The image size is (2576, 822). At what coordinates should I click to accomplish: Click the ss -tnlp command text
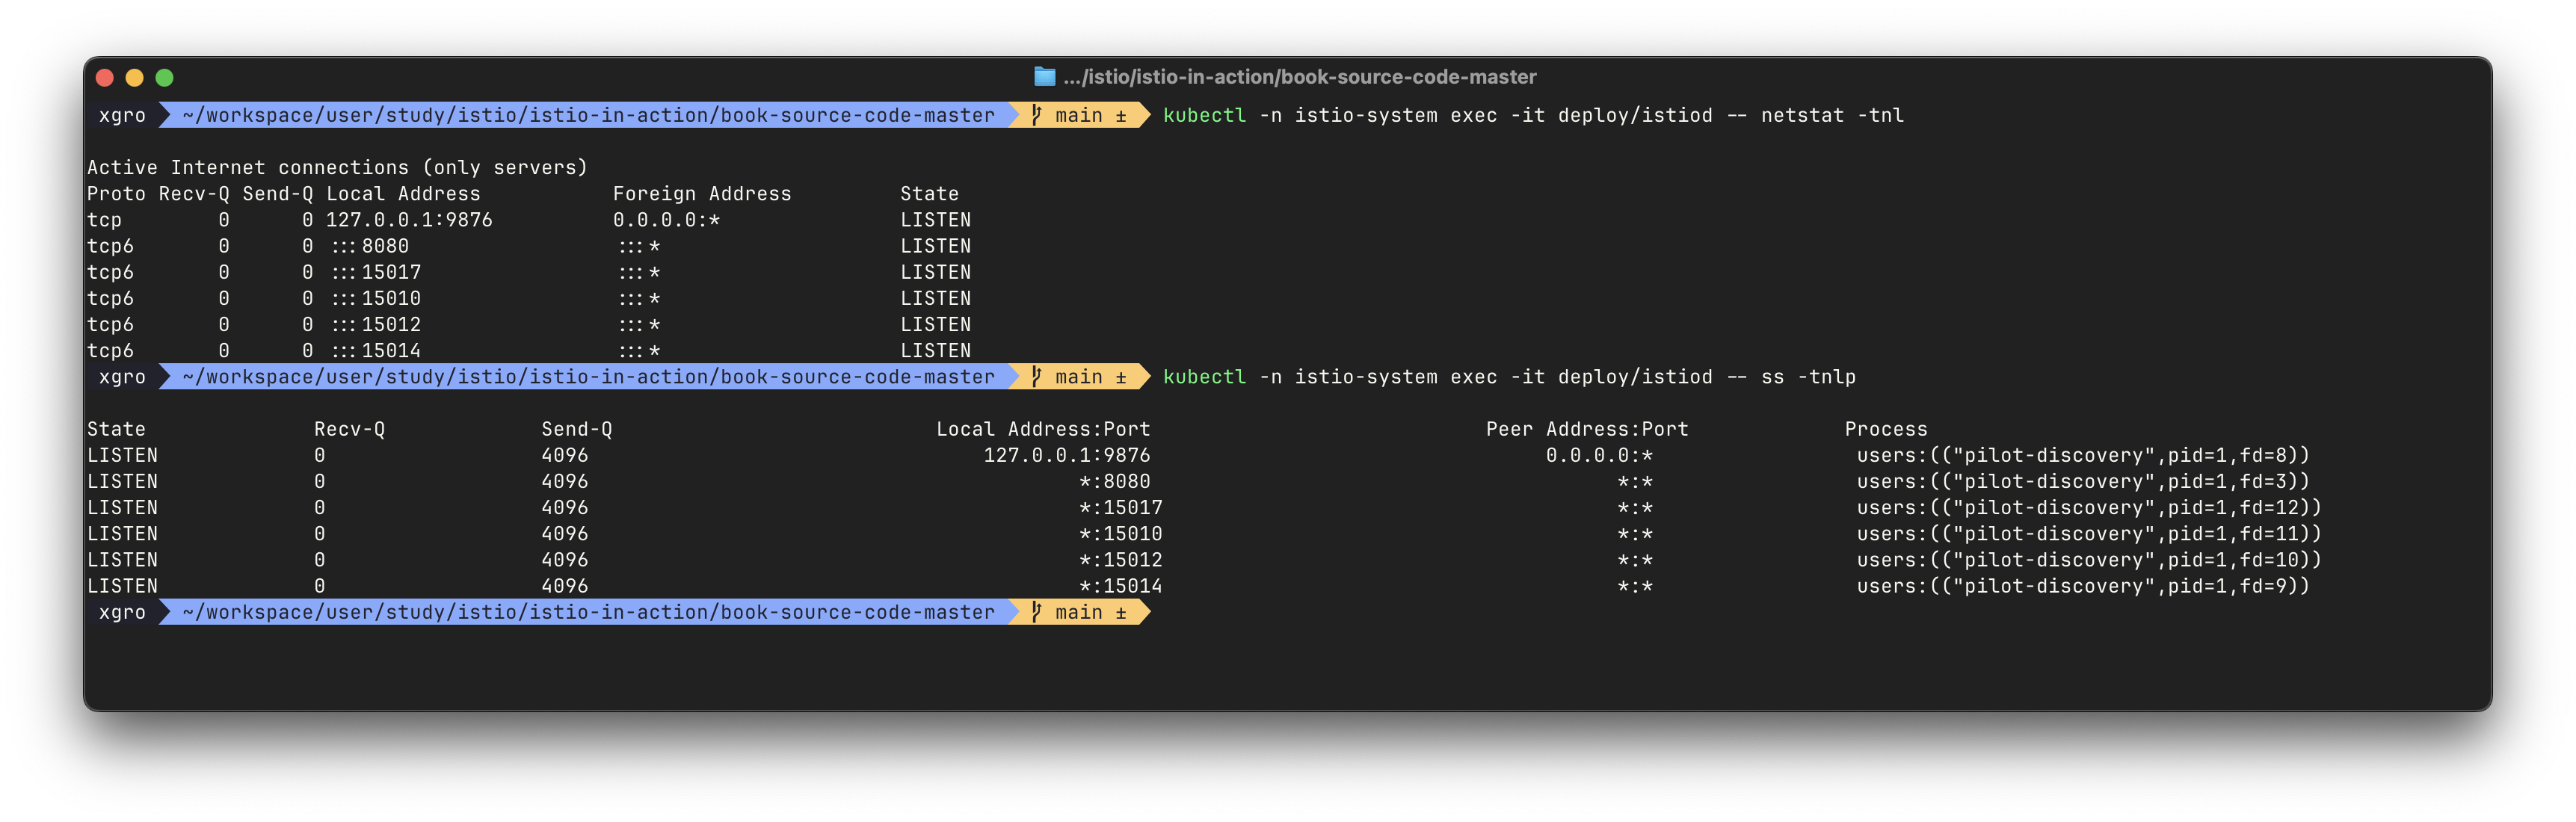tap(1808, 377)
